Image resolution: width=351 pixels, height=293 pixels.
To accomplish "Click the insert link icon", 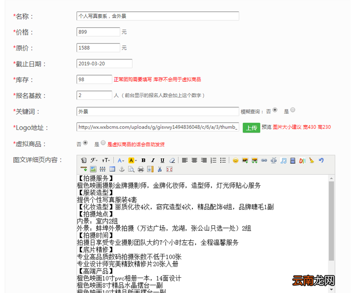I will coord(264,160).
